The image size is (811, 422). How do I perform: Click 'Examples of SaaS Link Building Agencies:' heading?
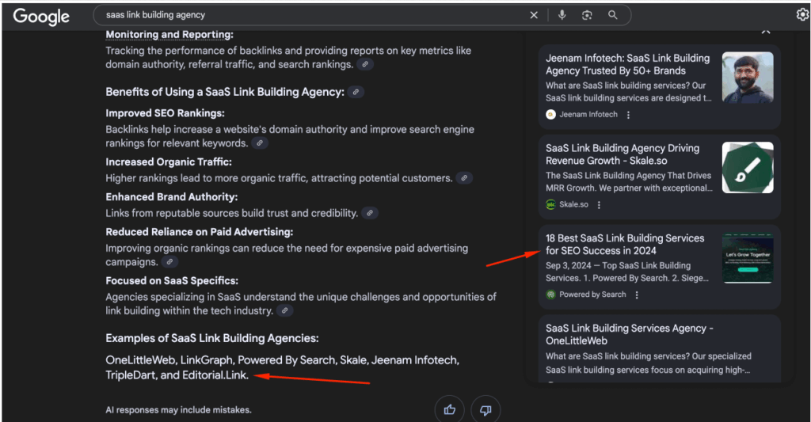pos(212,338)
